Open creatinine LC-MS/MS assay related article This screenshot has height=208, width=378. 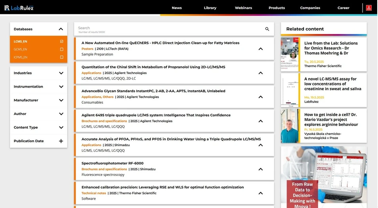point(332,84)
